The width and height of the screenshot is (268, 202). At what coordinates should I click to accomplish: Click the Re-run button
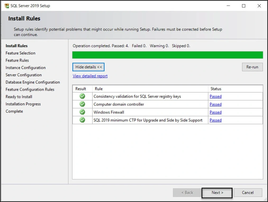point(252,67)
